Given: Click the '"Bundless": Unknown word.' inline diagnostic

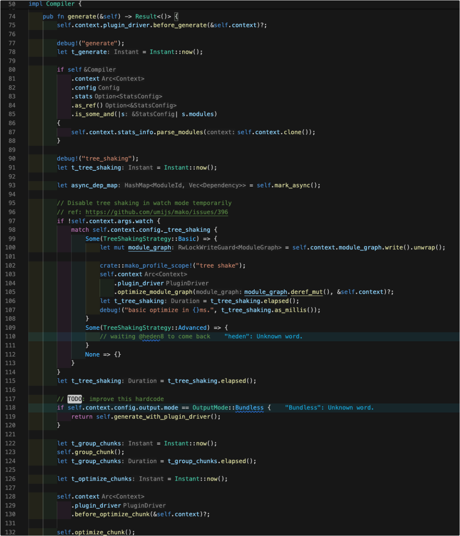Looking at the screenshot, I should 329,408.
